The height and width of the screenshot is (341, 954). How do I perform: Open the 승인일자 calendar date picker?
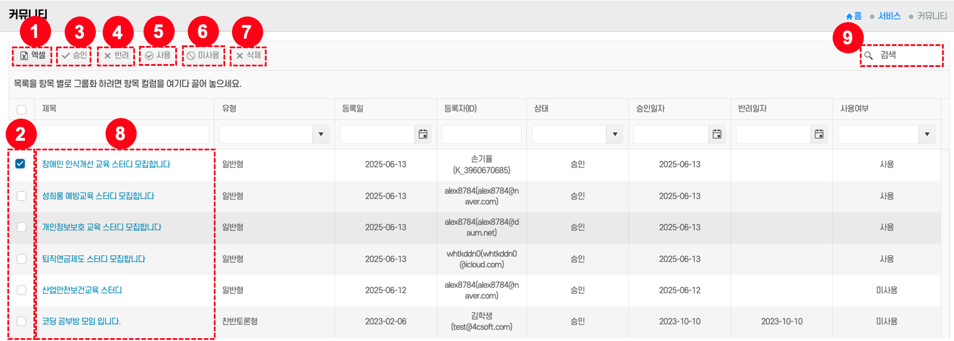click(717, 134)
